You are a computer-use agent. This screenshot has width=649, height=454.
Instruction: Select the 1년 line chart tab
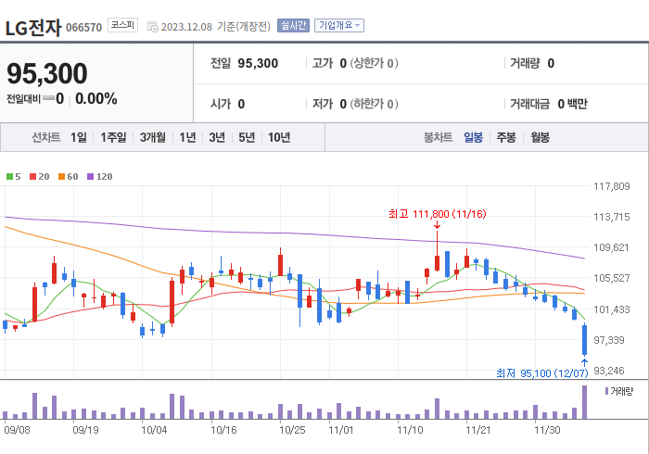click(187, 137)
